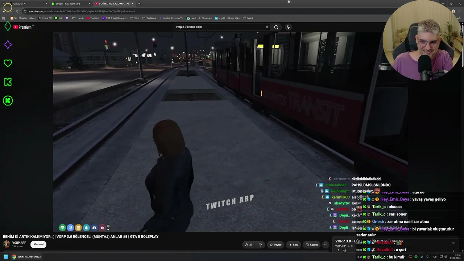Switch TUR keyboard language indicator
The image size is (464, 261).
pos(434,257)
